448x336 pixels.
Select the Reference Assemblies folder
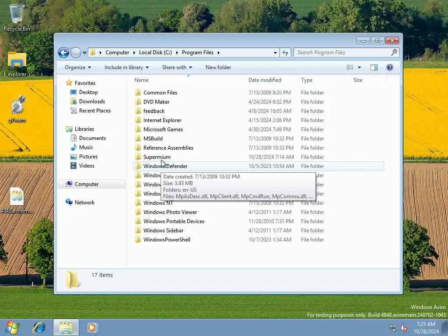168,148
